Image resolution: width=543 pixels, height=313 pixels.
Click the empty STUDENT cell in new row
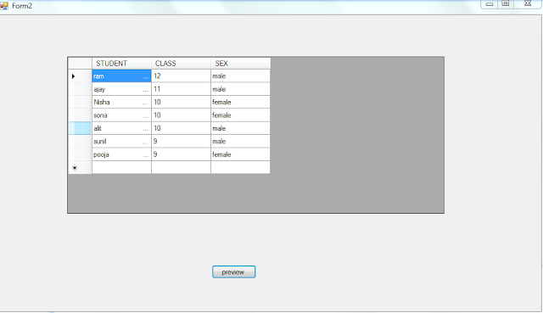(x=121, y=168)
